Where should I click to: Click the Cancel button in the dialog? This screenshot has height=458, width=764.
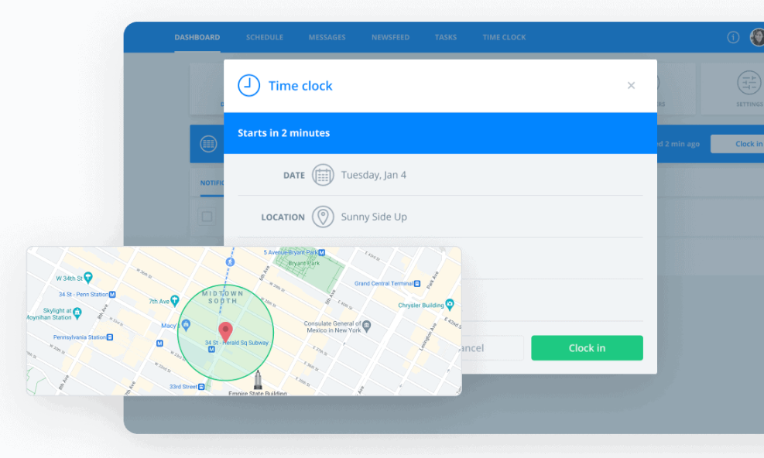488,347
